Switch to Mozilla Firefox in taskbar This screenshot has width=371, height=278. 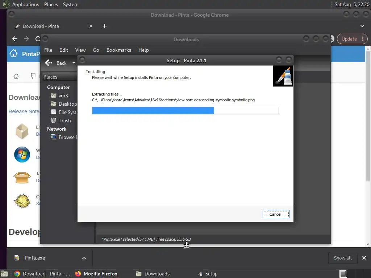[x=96, y=274]
